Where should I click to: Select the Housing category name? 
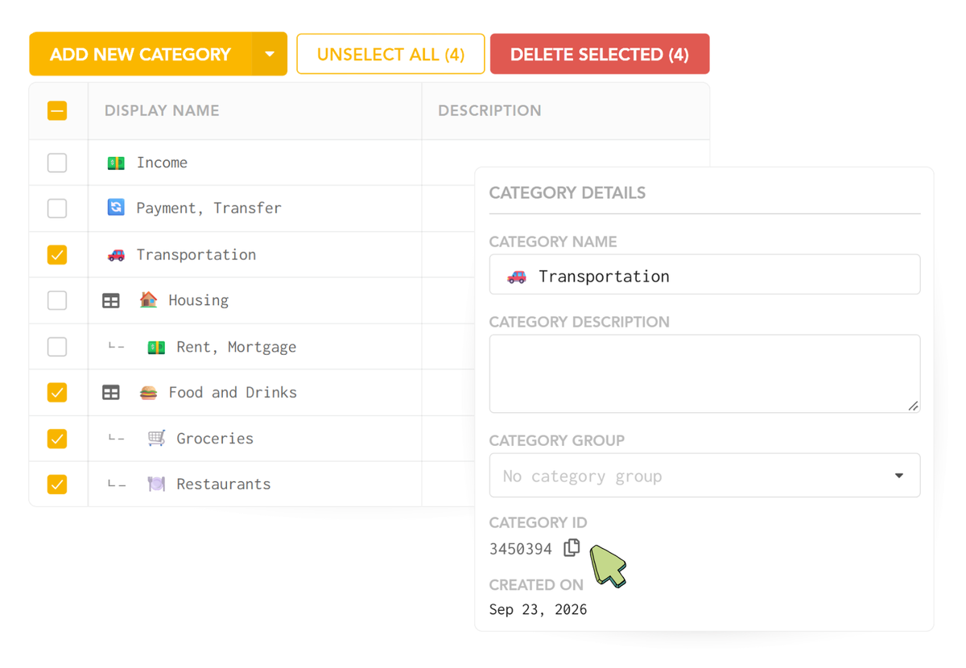tap(199, 300)
